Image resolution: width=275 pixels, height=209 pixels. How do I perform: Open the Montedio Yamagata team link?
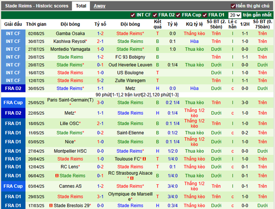tap(70, 49)
